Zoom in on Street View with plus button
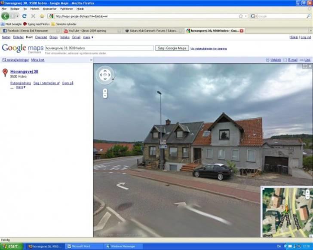 105,91
